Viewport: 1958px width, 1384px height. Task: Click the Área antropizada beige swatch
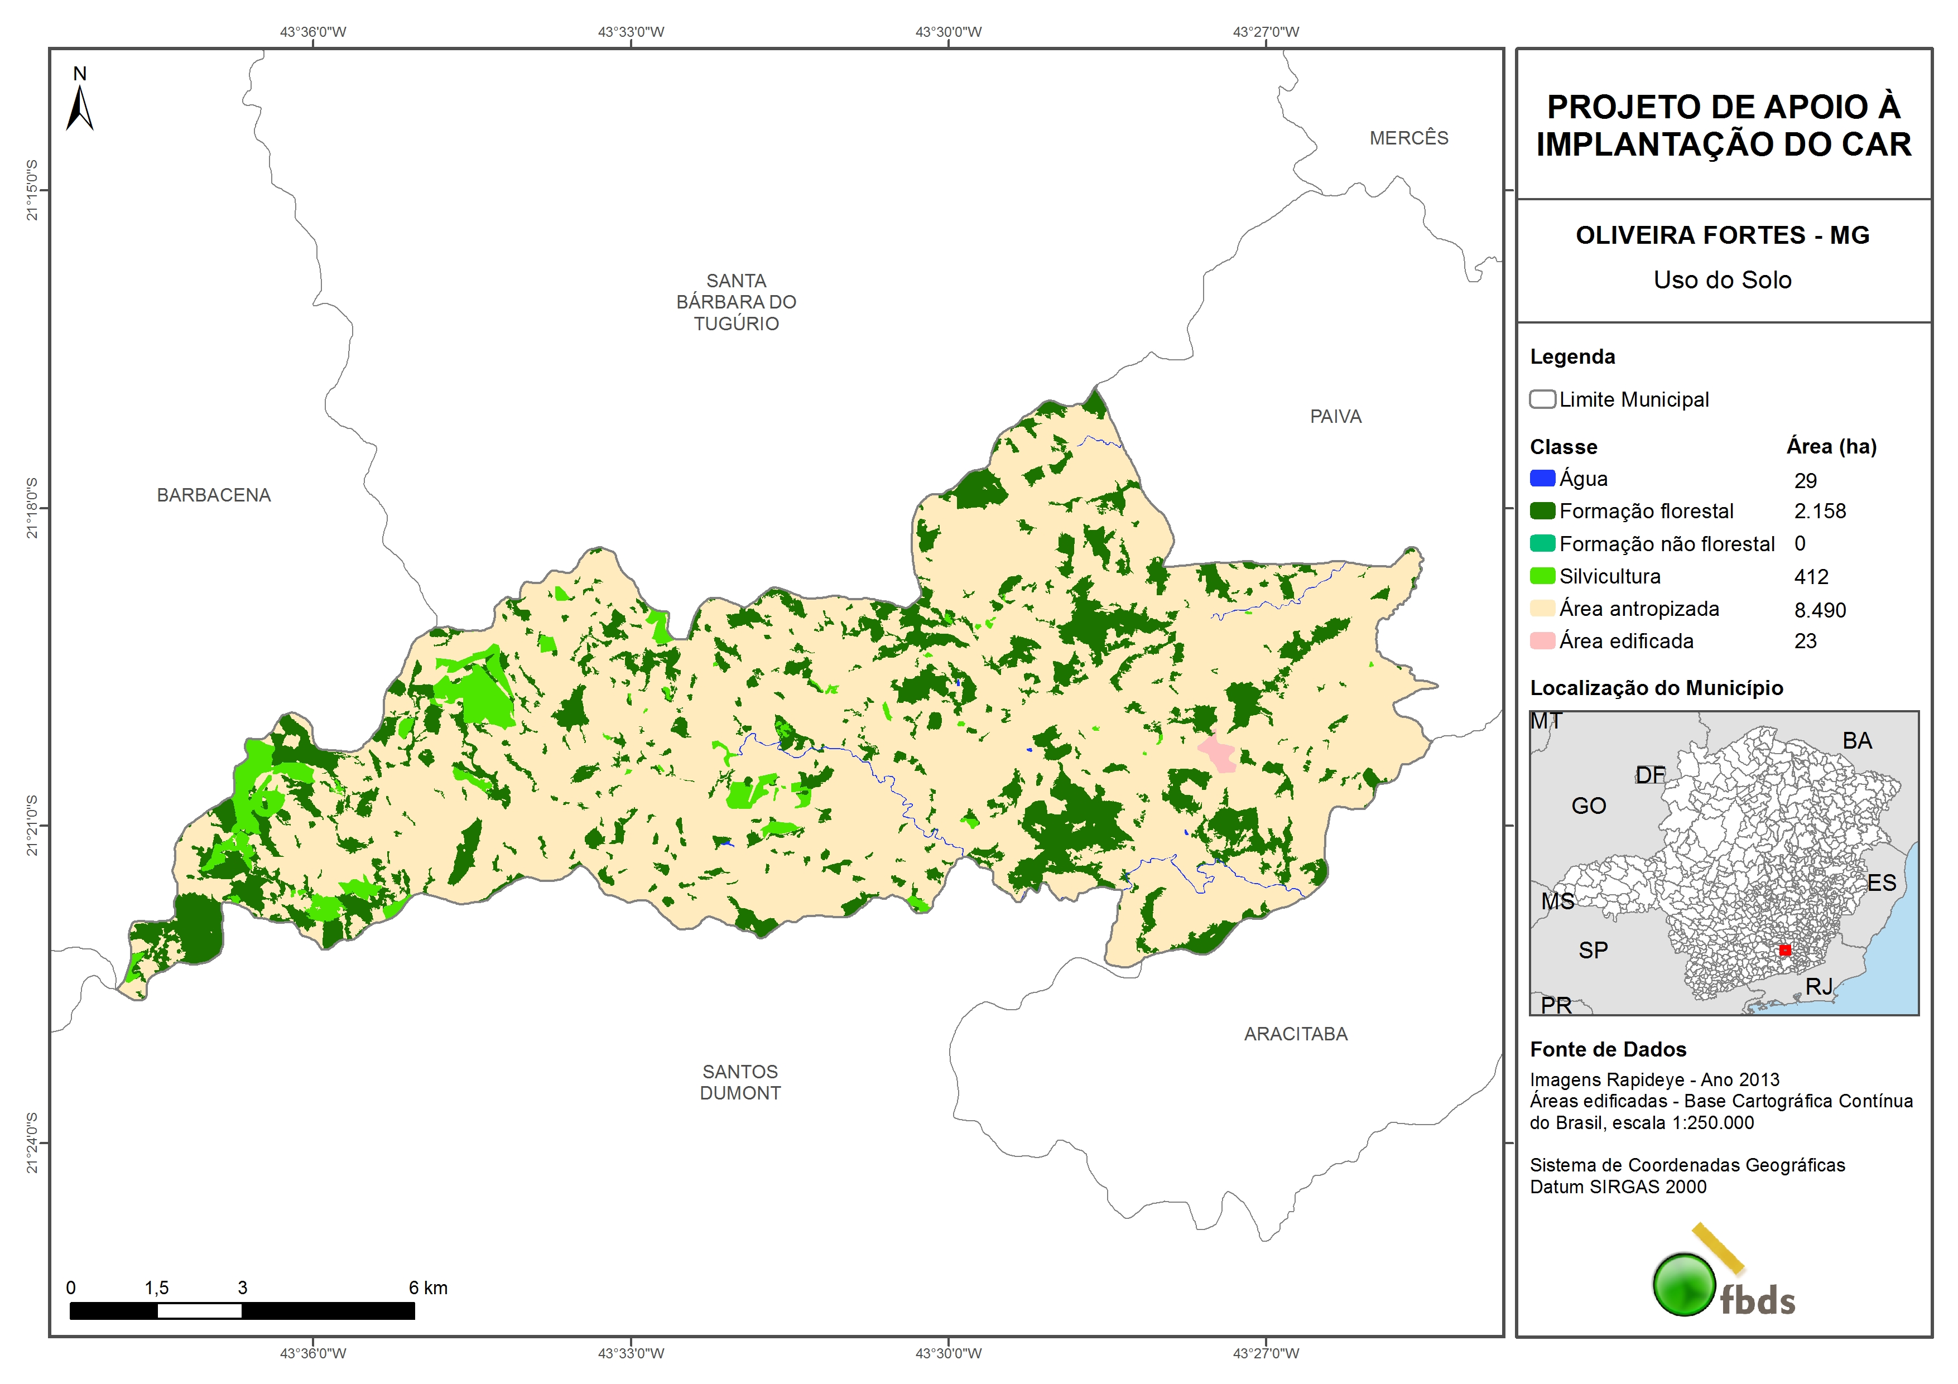(1542, 608)
